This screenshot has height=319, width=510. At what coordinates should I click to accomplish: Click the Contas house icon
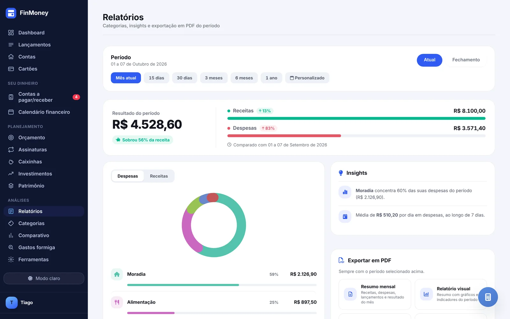[x=11, y=57]
